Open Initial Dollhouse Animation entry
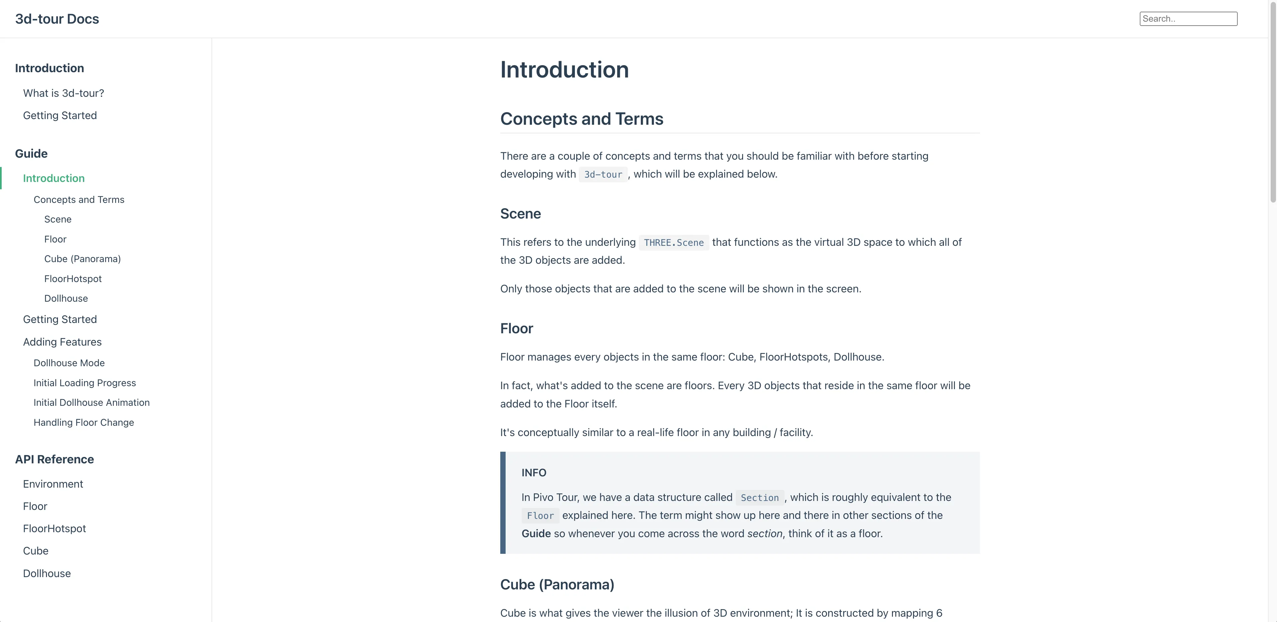The height and width of the screenshot is (622, 1277). tap(91, 402)
